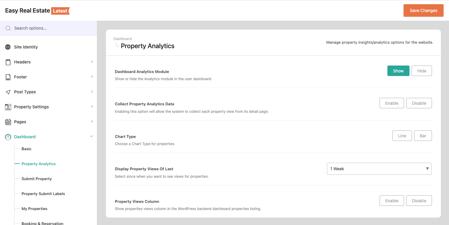
Task: Disable the Property Views Column
Action: 419,201
